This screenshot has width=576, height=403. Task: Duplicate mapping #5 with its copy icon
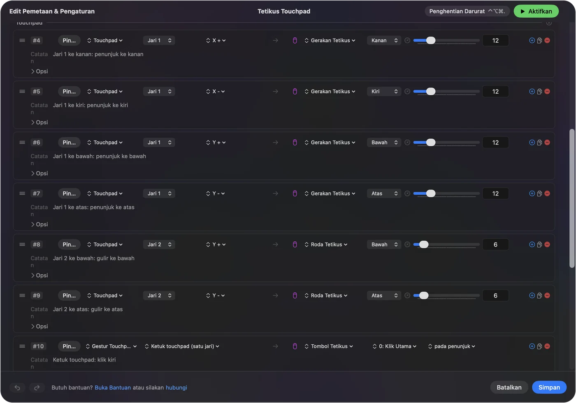click(x=539, y=92)
